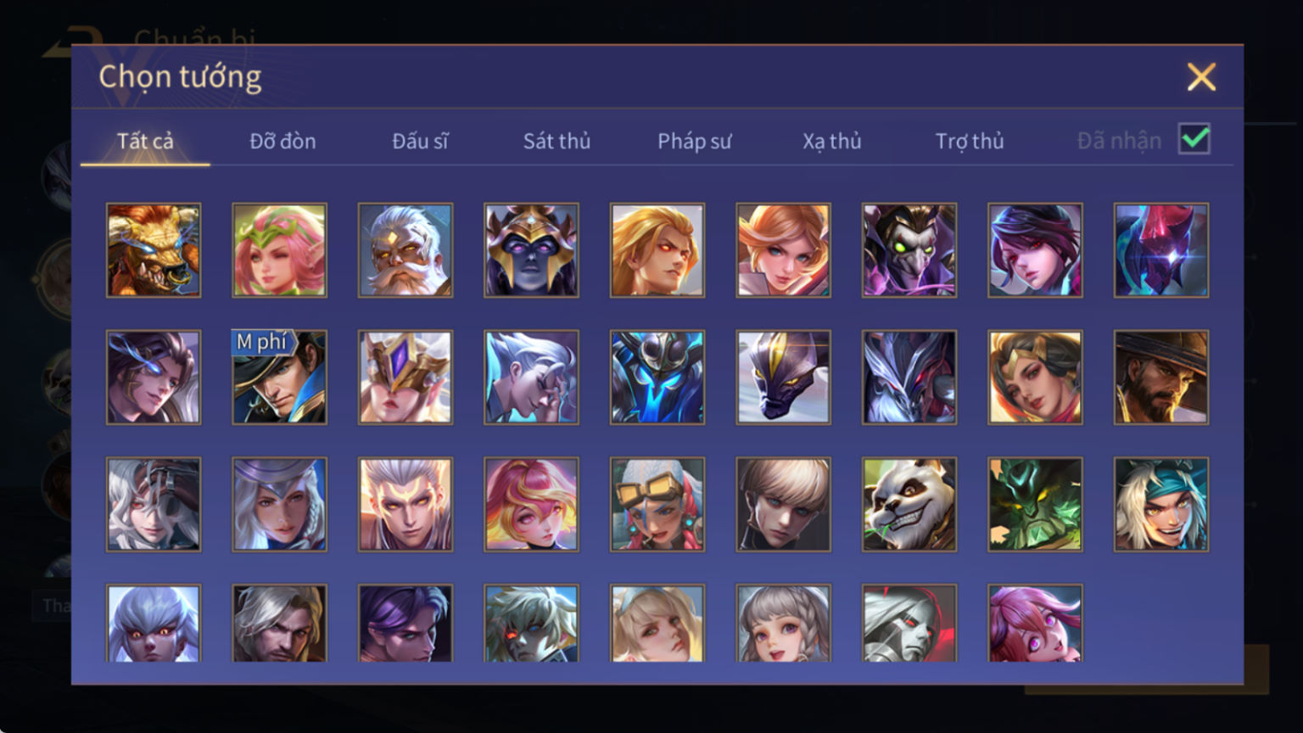
Task: Close the Chọn tướng dialog
Action: 1201,77
